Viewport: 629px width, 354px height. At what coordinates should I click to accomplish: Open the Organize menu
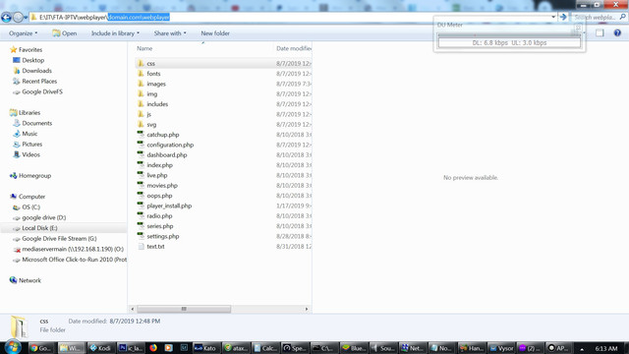point(23,33)
